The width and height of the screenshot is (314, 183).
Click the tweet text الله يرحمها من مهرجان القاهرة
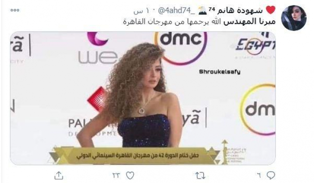click(x=172, y=22)
